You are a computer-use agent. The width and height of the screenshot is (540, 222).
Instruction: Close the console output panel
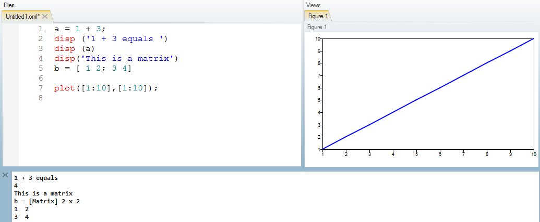tap(5, 176)
